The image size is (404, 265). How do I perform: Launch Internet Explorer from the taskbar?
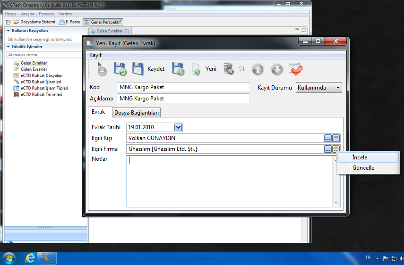pyautogui.click(x=31, y=258)
